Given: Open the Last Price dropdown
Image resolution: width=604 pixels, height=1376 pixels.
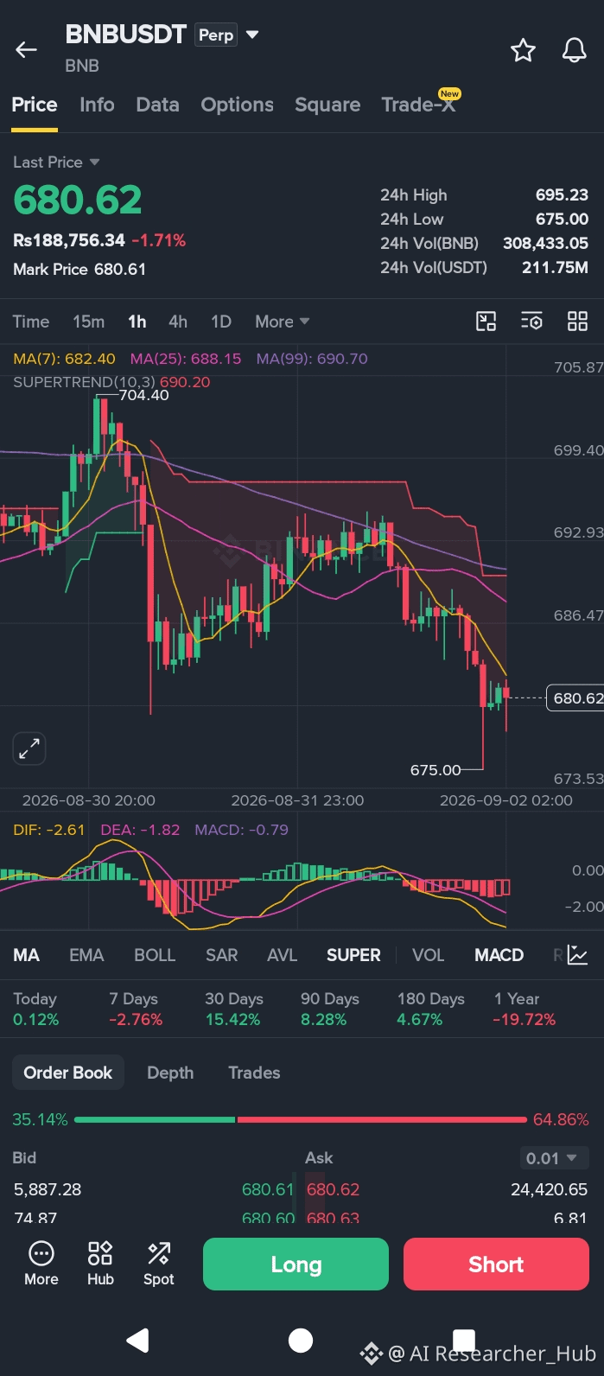Looking at the screenshot, I should [x=56, y=162].
